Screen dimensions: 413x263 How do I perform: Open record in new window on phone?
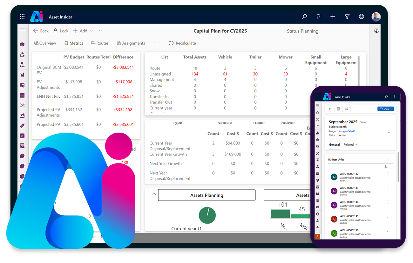347,109
